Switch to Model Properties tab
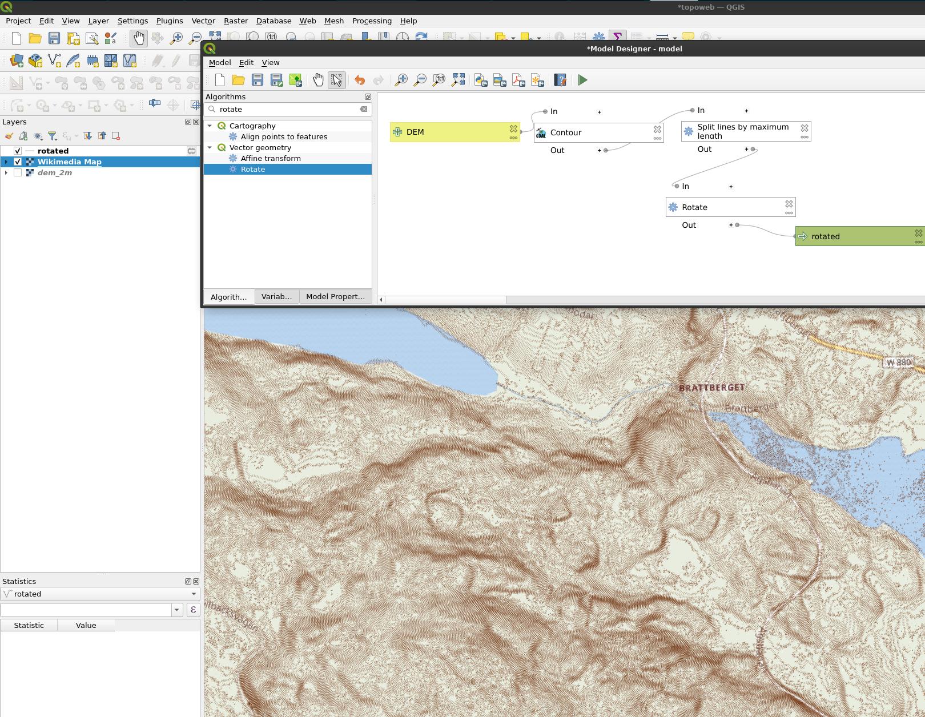The width and height of the screenshot is (925, 717). coord(335,296)
